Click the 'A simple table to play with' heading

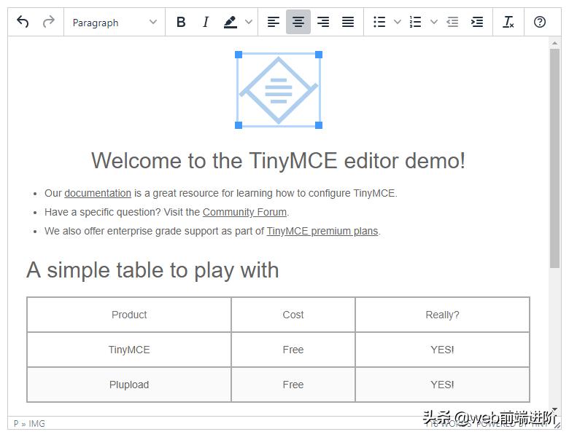(x=152, y=270)
